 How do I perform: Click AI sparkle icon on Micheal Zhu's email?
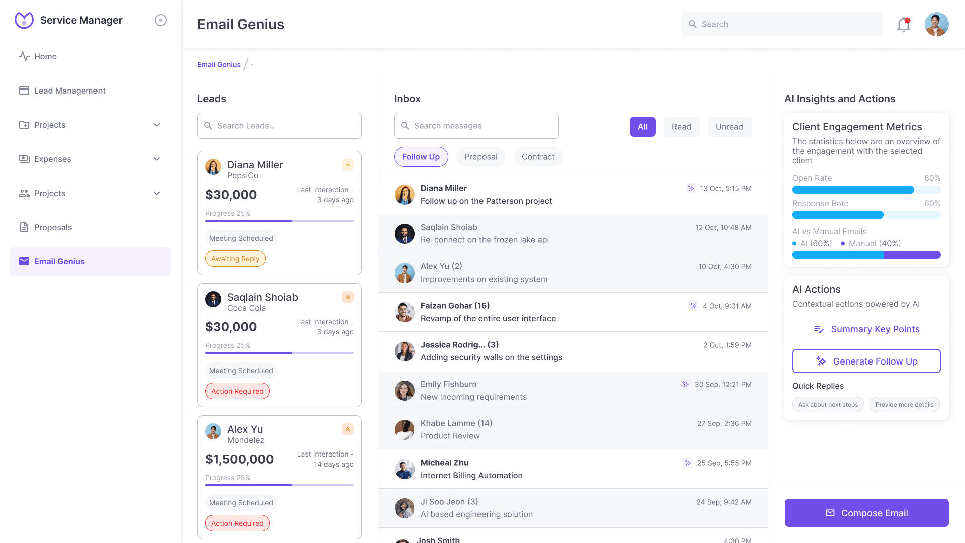pos(688,463)
